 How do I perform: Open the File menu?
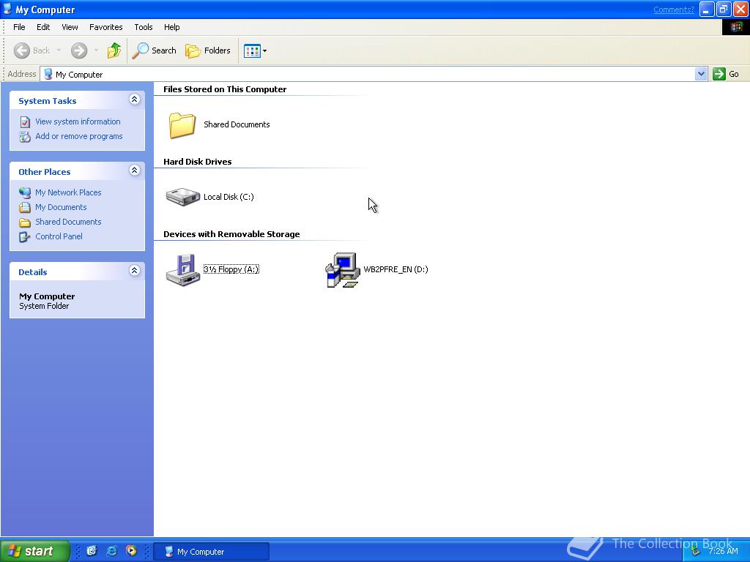pyautogui.click(x=19, y=27)
